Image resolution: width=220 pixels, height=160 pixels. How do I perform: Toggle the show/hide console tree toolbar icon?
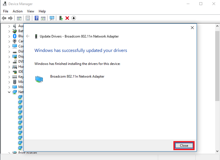pyautogui.click(x=19, y=18)
